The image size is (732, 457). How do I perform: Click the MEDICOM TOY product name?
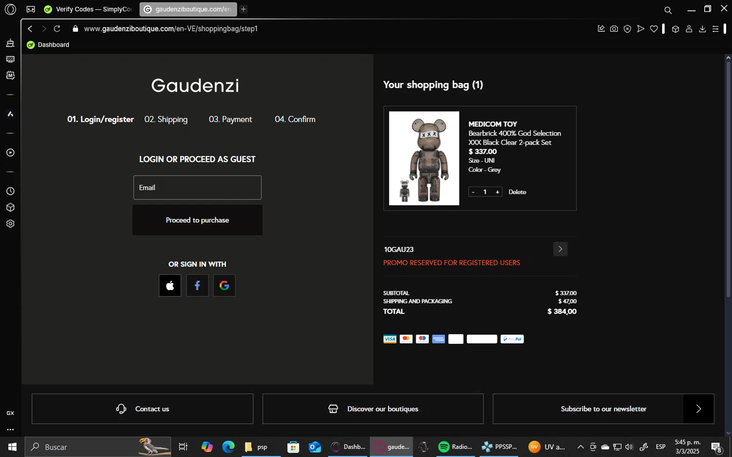[492, 124]
